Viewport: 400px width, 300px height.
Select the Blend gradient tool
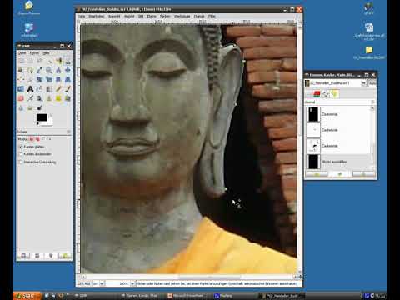(x=49, y=89)
